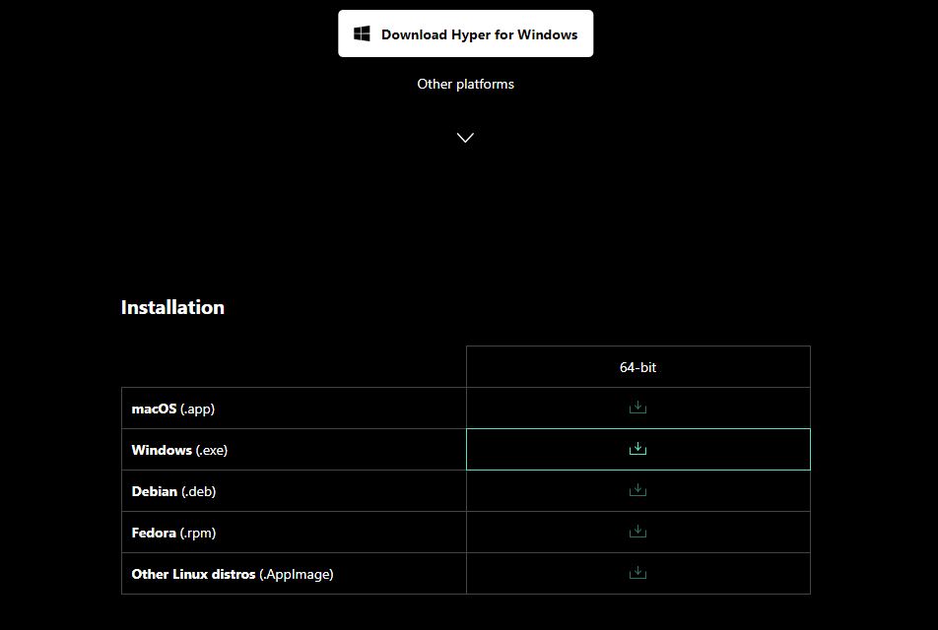Screen dimensions: 938x630
Task: Click the 64-bit column header
Action: pyautogui.click(x=637, y=366)
